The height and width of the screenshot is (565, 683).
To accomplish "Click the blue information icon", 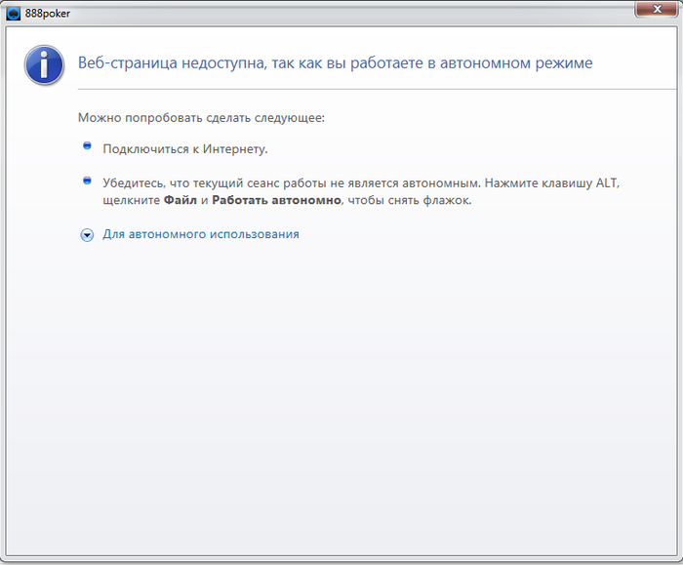I will click(44, 65).
